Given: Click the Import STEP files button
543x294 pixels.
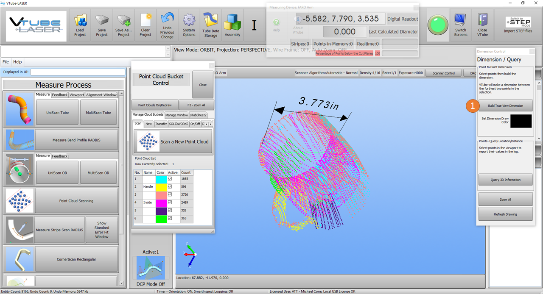Looking at the screenshot, I should point(518,25).
